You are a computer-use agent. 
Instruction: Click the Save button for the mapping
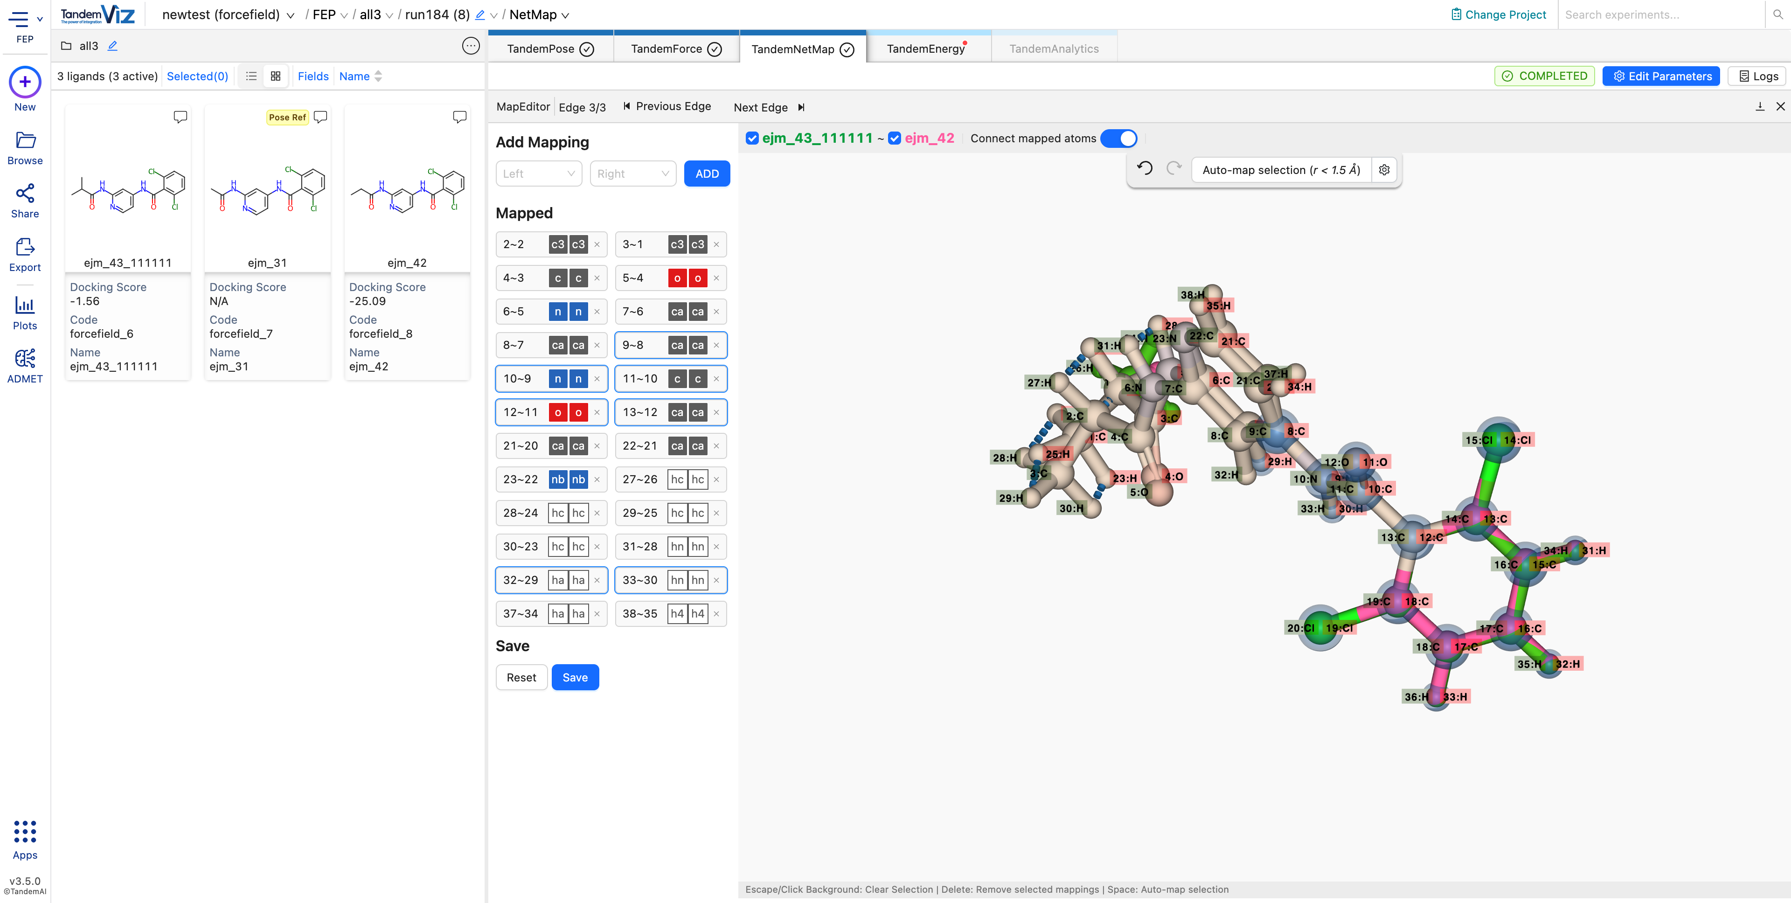(x=575, y=676)
